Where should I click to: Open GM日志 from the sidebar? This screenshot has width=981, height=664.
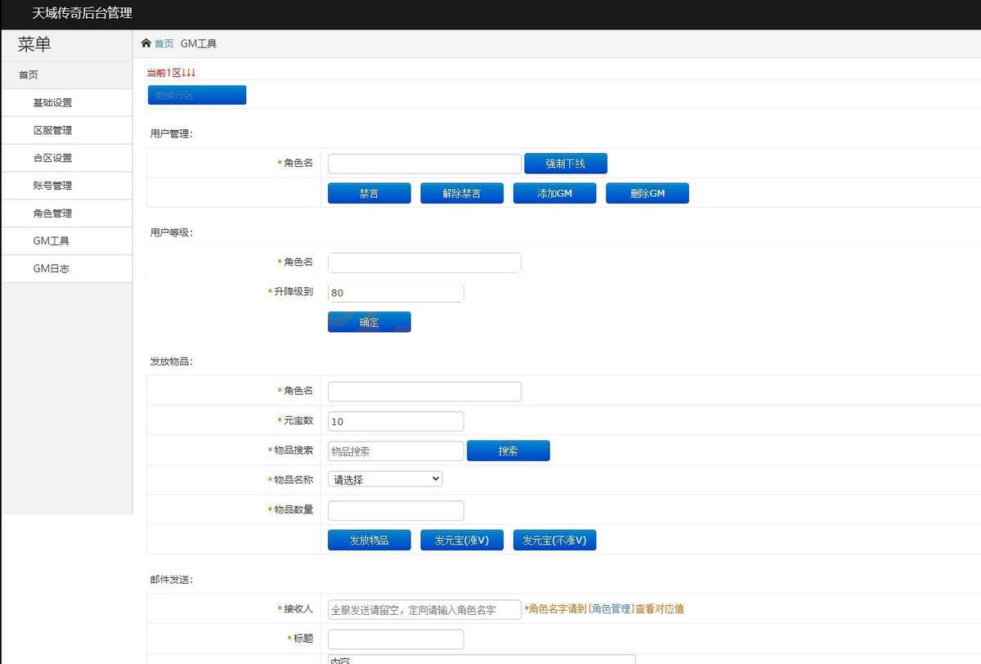click(51, 268)
